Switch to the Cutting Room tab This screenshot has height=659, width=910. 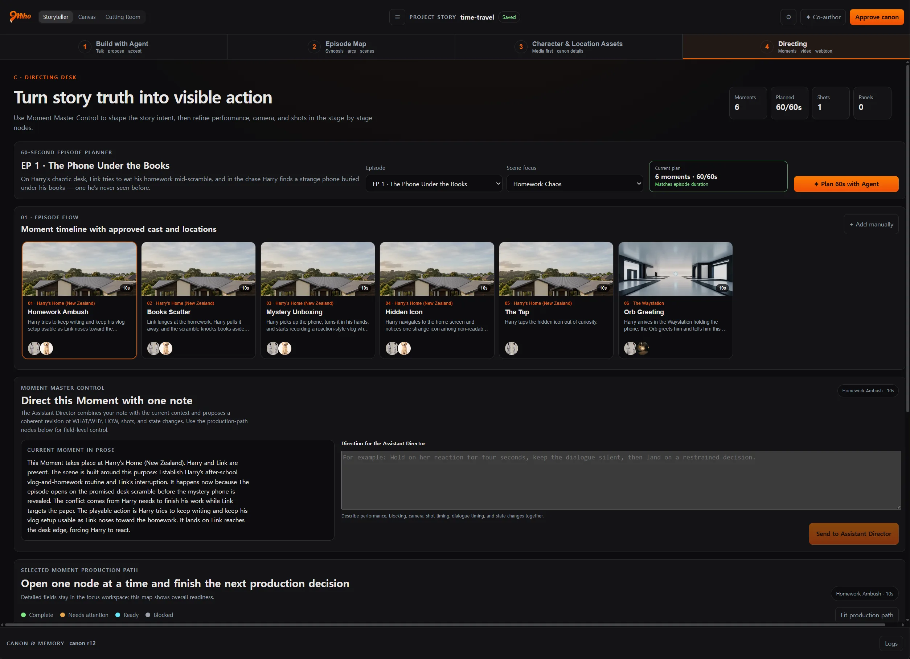123,17
